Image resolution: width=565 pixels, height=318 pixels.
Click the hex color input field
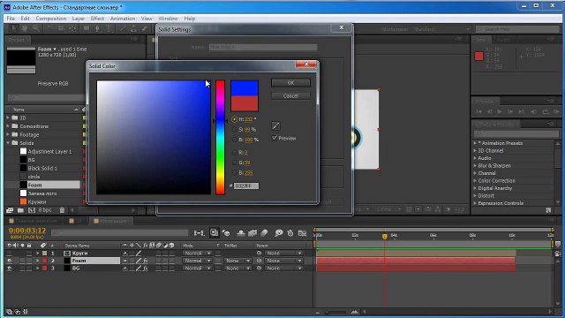[x=246, y=186]
